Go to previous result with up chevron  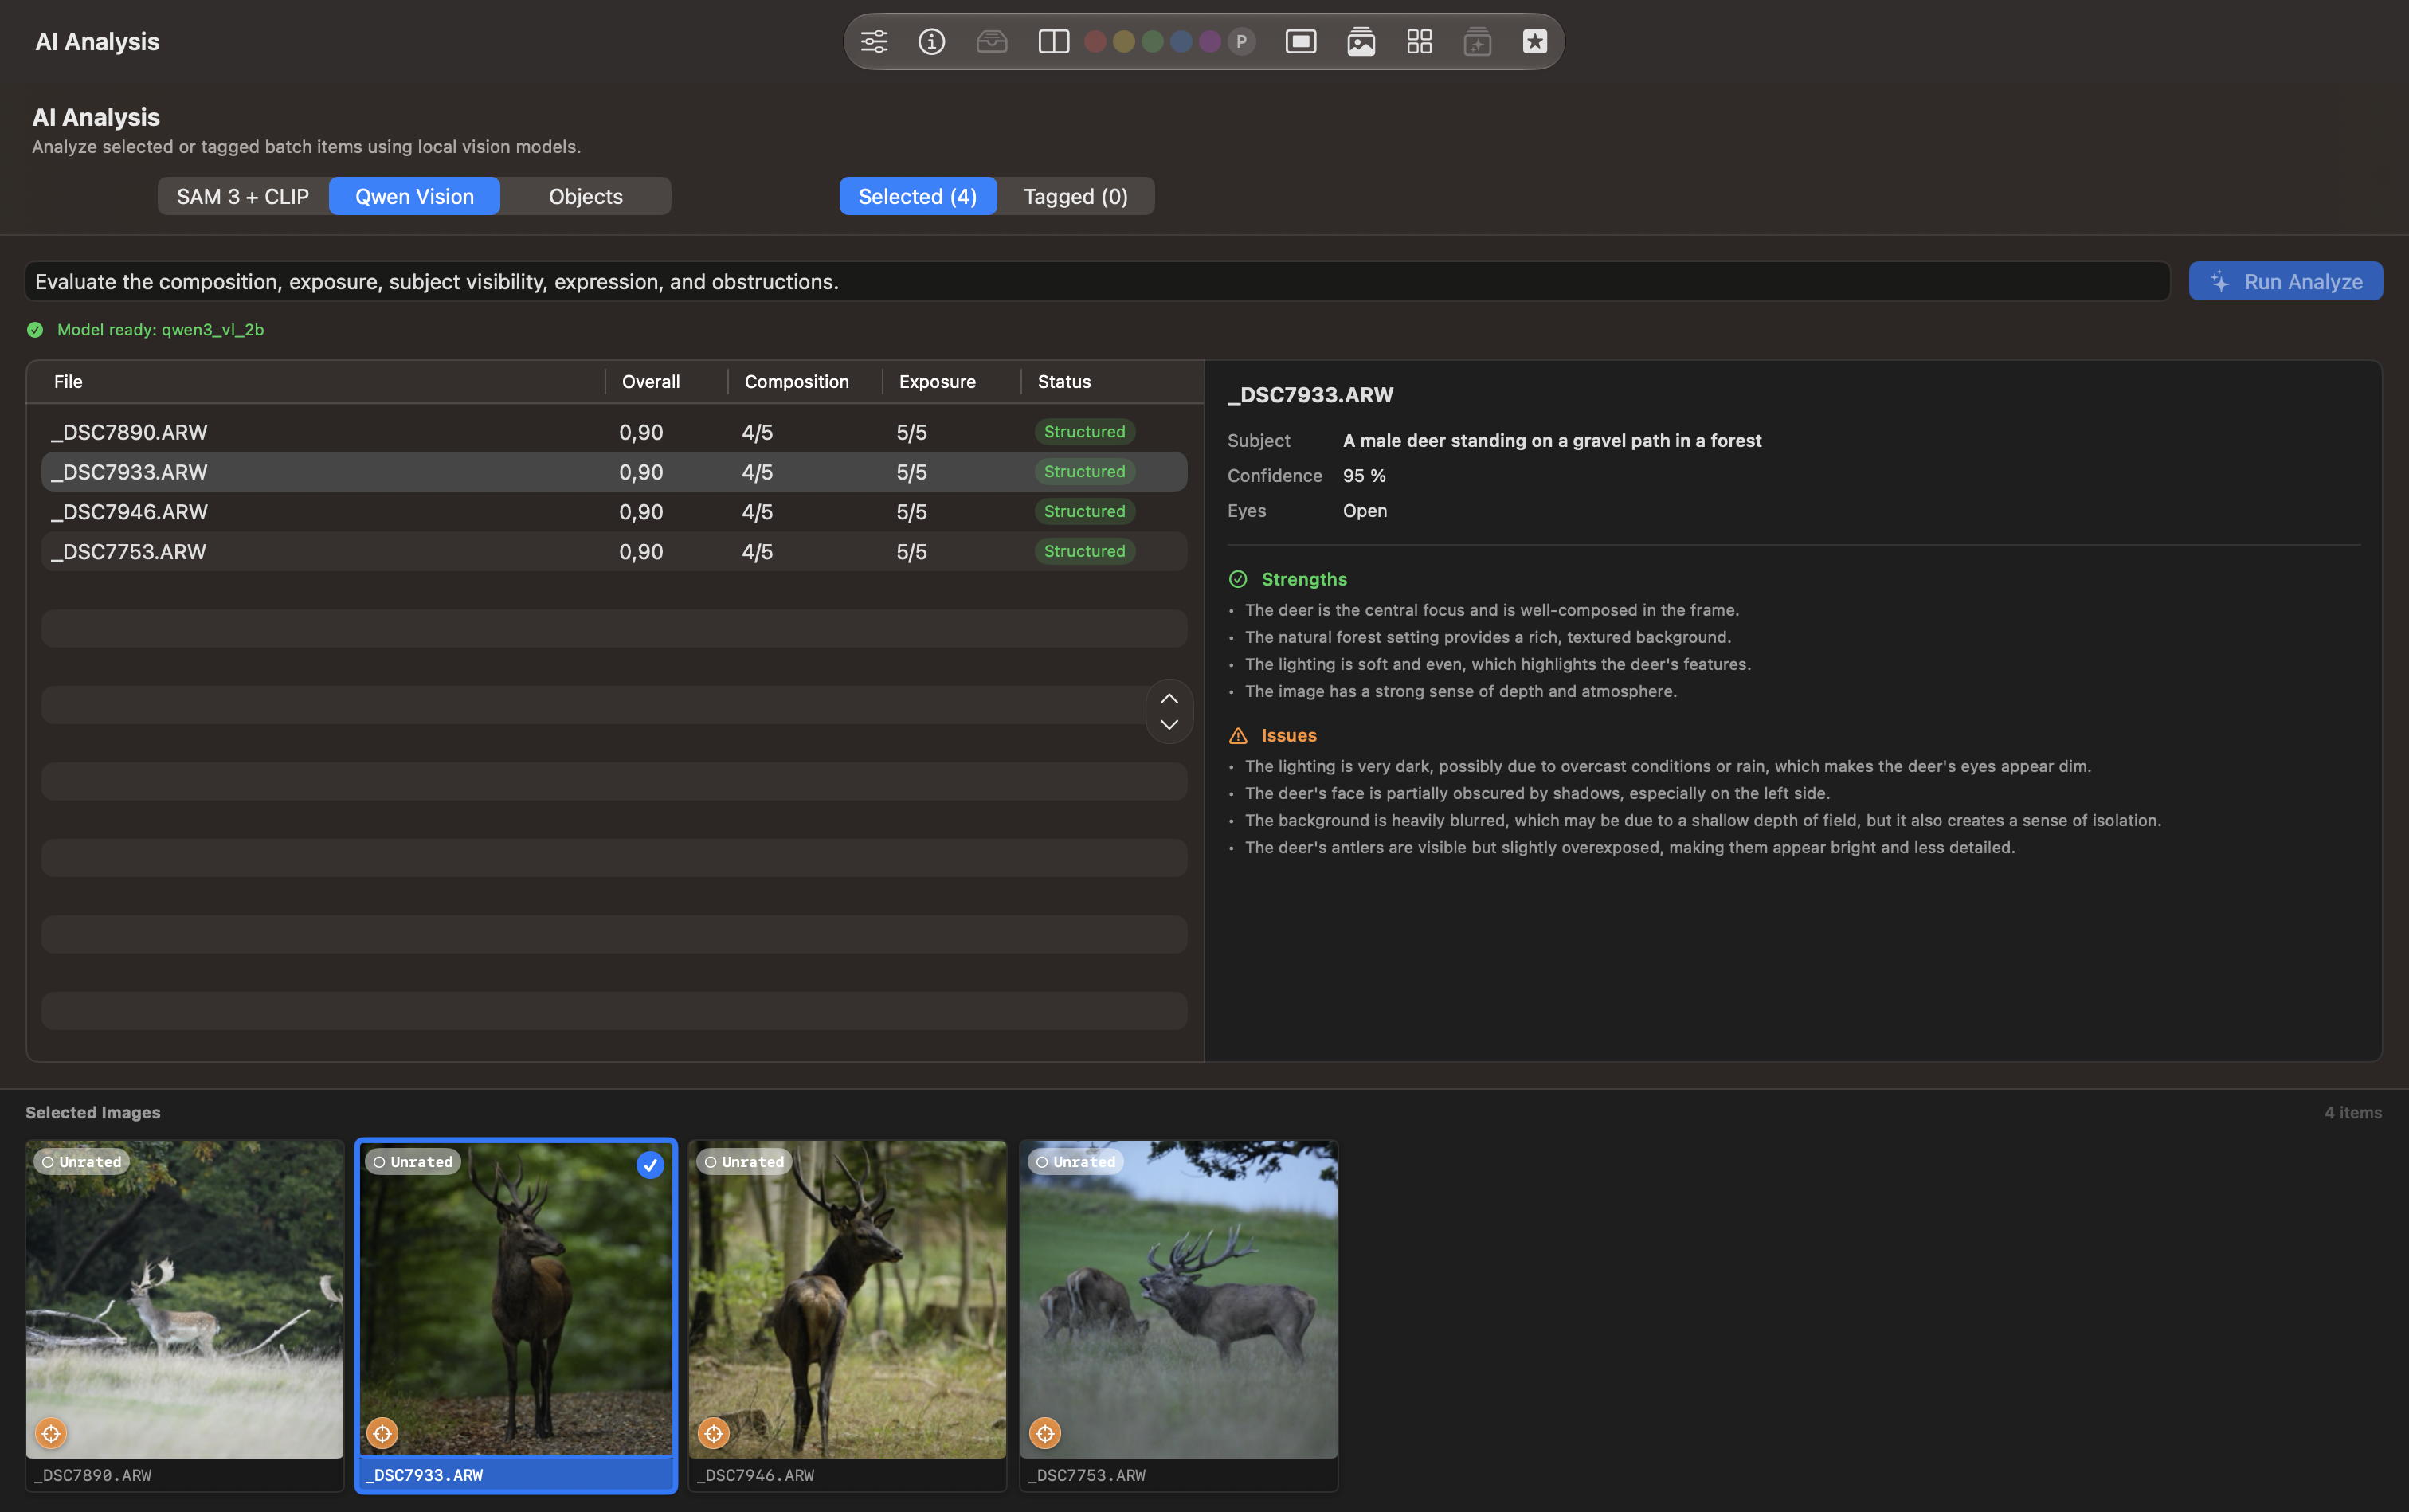click(x=1169, y=698)
